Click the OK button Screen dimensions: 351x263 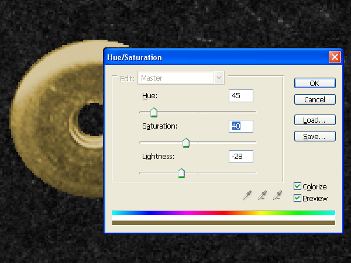coord(315,83)
